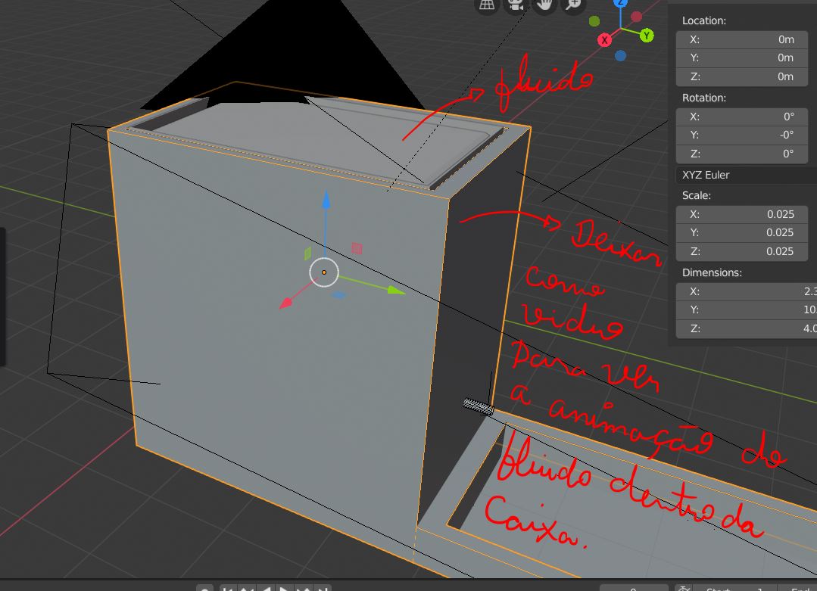Screen dimensions: 817x591
Task: Click the Scale Z field showing 0.025
Action: (742, 251)
